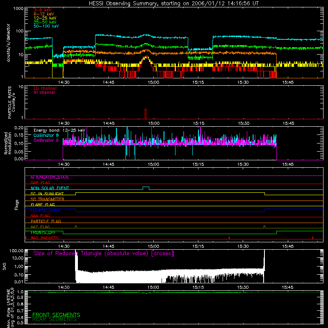Click the 0.9 value on livetime axis

click(20, 297)
